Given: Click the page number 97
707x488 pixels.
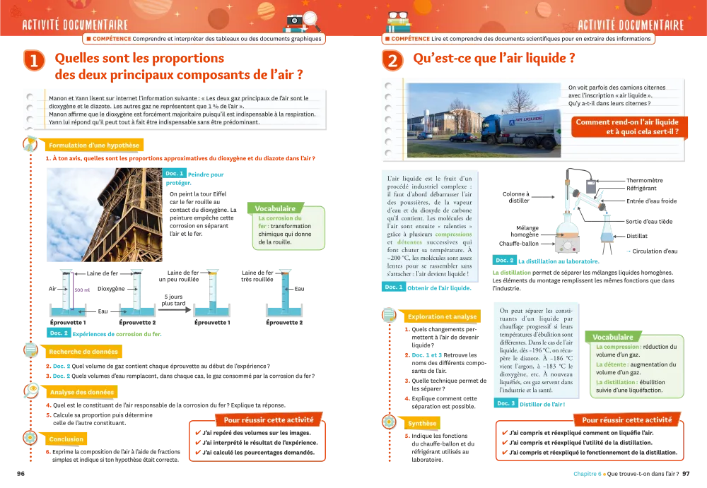Looking at the screenshot, I should (x=686, y=474).
